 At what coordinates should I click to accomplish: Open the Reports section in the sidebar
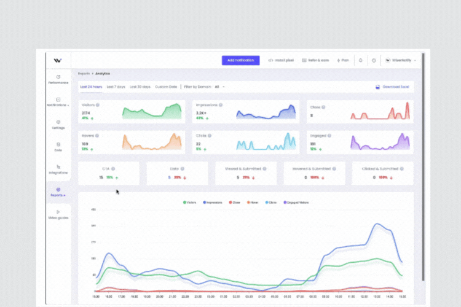tap(58, 192)
